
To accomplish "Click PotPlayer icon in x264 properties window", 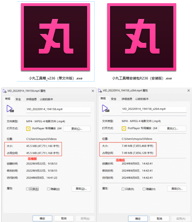I will point(124,128).
